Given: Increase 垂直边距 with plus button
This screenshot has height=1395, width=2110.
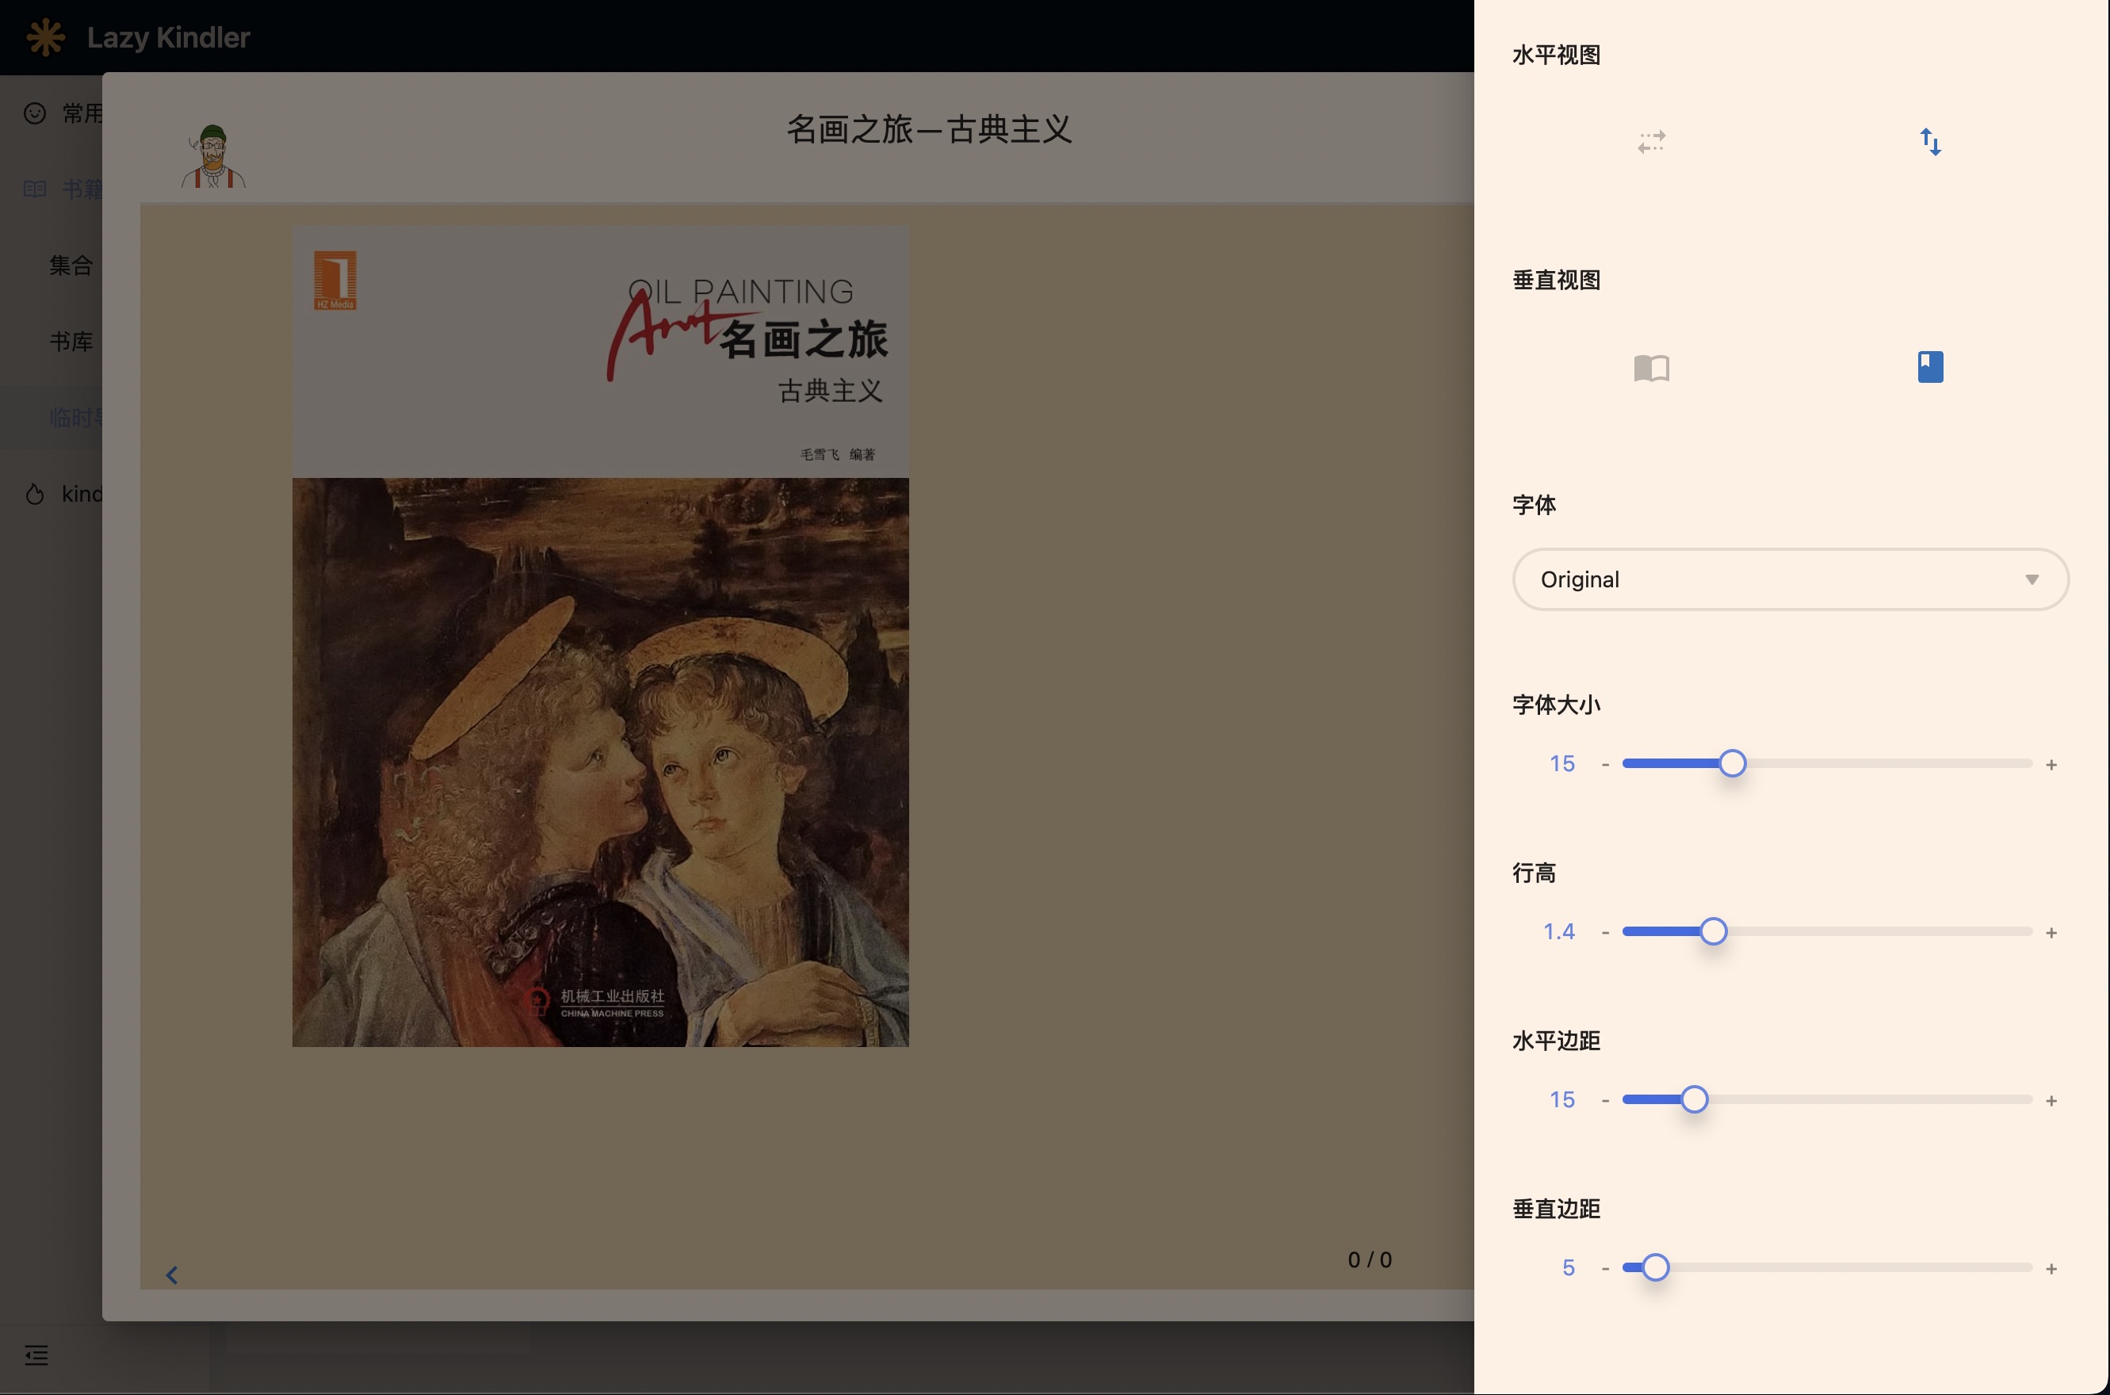Looking at the screenshot, I should pos(2051,1269).
